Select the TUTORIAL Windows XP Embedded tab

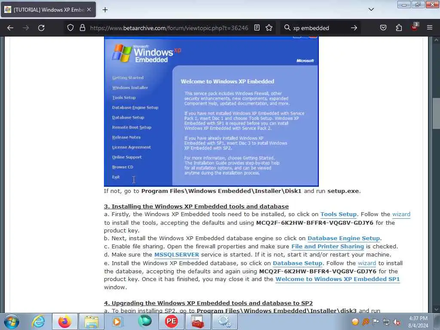[x=48, y=9]
